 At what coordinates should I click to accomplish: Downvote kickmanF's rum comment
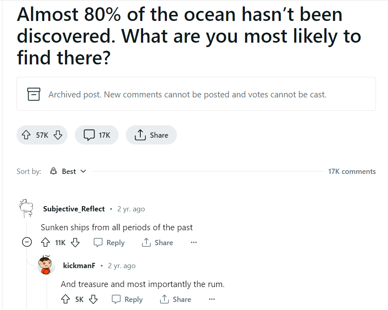[x=93, y=300]
